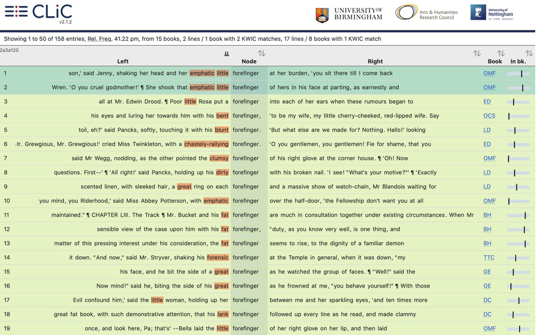Open OMF book link in row 2
Viewport: 537px width, 335px height.
point(490,88)
